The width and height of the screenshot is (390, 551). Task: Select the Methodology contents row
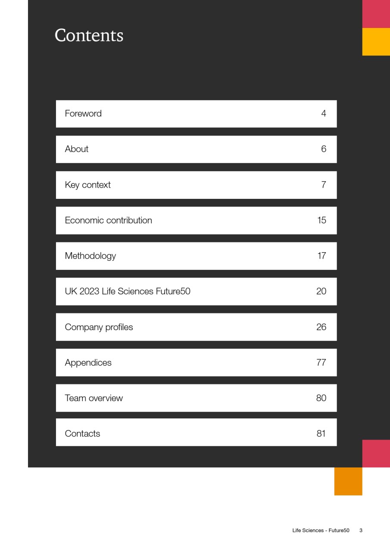click(x=196, y=256)
